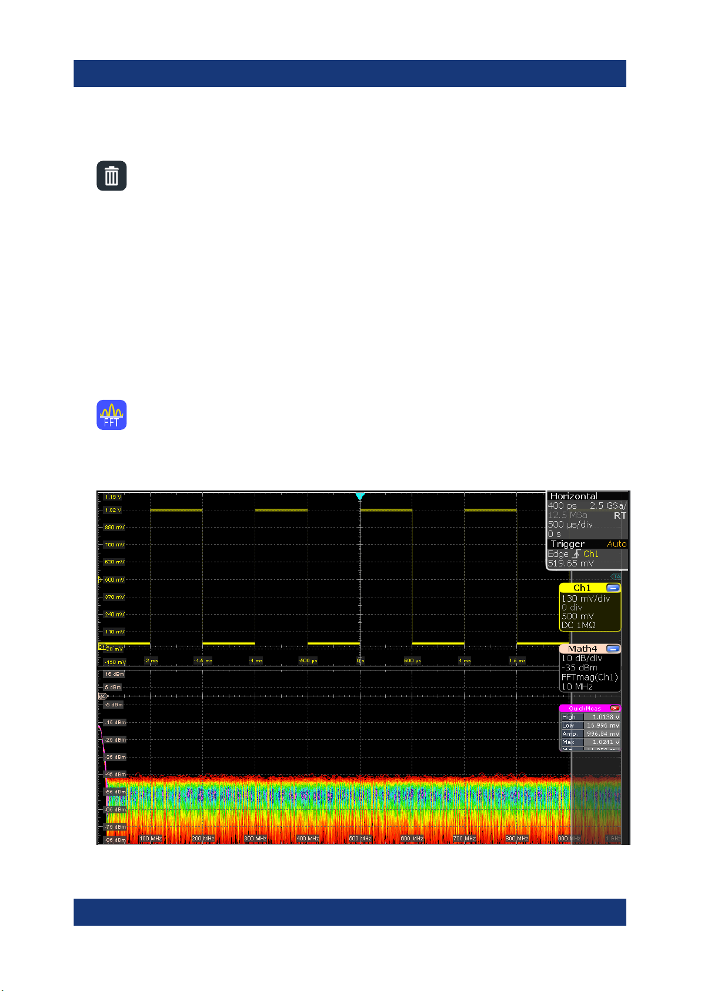Click the rising edge slope icon
The image size is (701, 991).
[576, 553]
